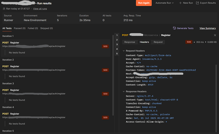Select the Headers tab in details panel
The width and height of the screenshot is (219, 134).
point(144,42)
